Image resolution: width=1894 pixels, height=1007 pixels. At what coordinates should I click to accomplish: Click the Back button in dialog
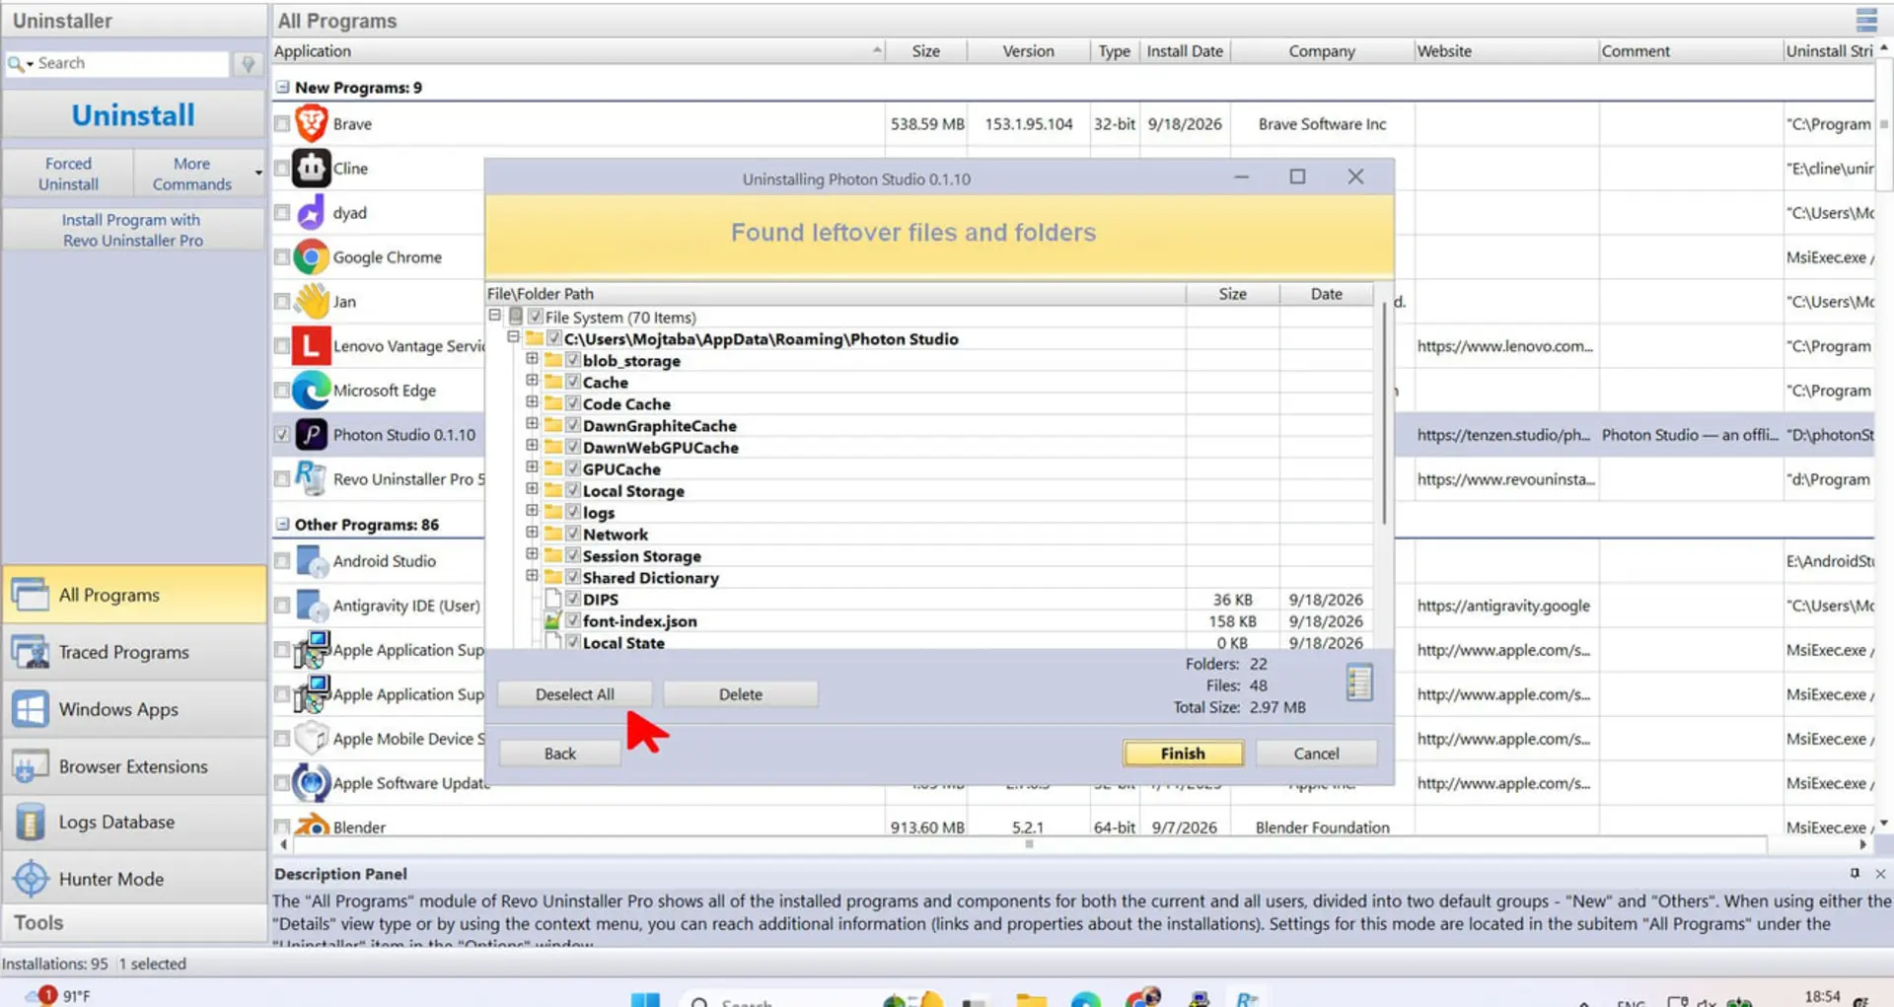[559, 754]
